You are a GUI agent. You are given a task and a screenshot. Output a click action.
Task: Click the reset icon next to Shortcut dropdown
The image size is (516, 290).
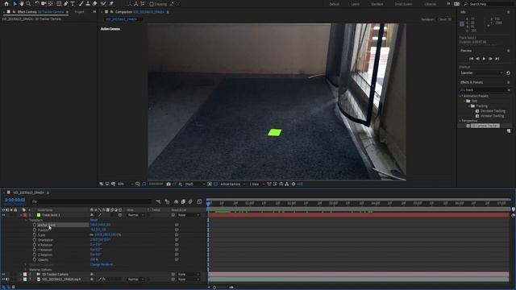pos(508,72)
